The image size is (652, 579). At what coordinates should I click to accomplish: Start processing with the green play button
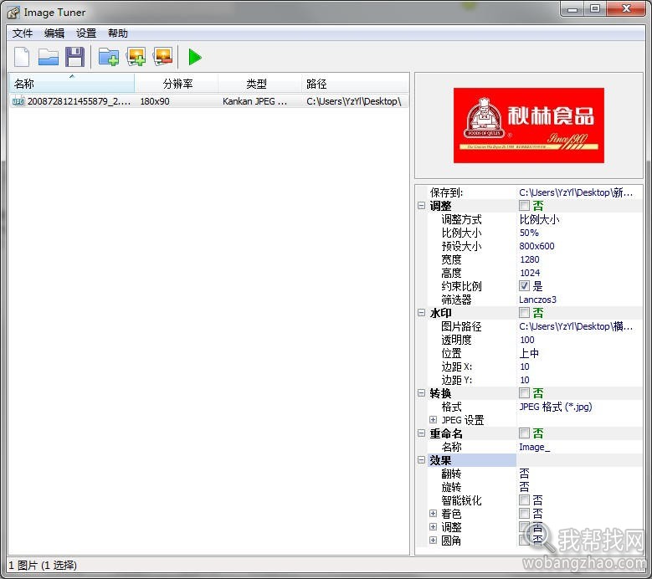[195, 57]
